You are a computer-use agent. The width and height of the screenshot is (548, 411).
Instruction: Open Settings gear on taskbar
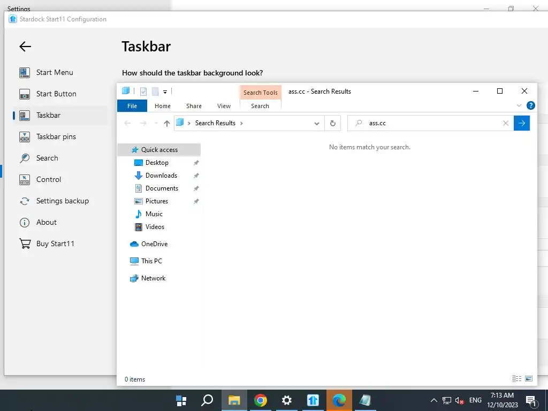coord(287,400)
